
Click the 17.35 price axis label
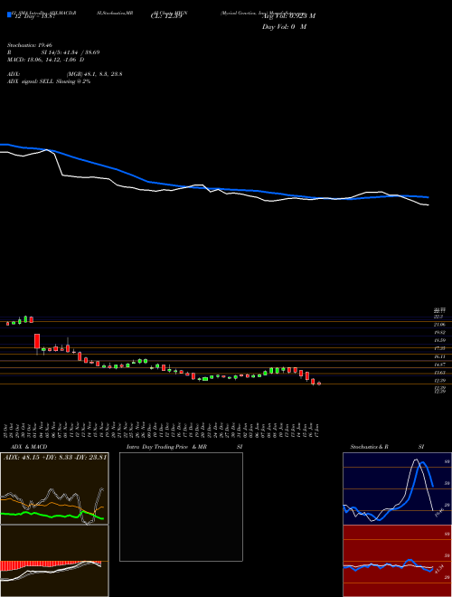[439, 348]
